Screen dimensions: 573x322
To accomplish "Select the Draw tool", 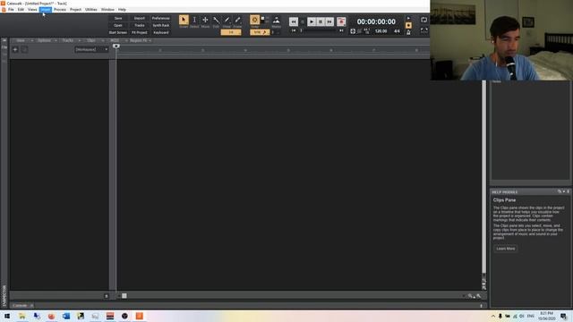I will pyautogui.click(x=227, y=20).
